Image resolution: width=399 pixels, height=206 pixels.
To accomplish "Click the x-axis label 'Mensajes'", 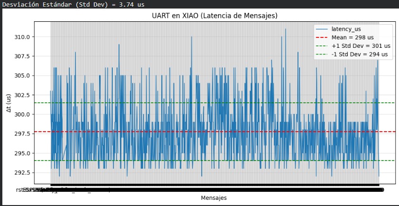I will (x=214, y=198).
